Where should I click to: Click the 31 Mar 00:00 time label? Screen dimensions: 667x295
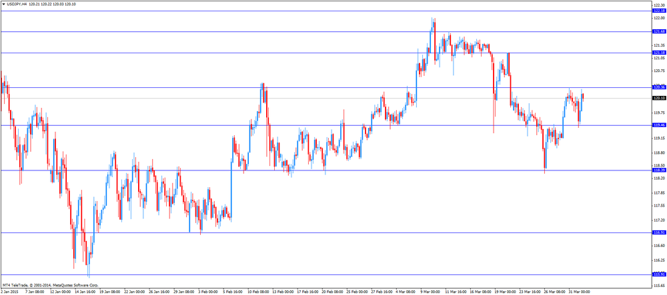580,292
